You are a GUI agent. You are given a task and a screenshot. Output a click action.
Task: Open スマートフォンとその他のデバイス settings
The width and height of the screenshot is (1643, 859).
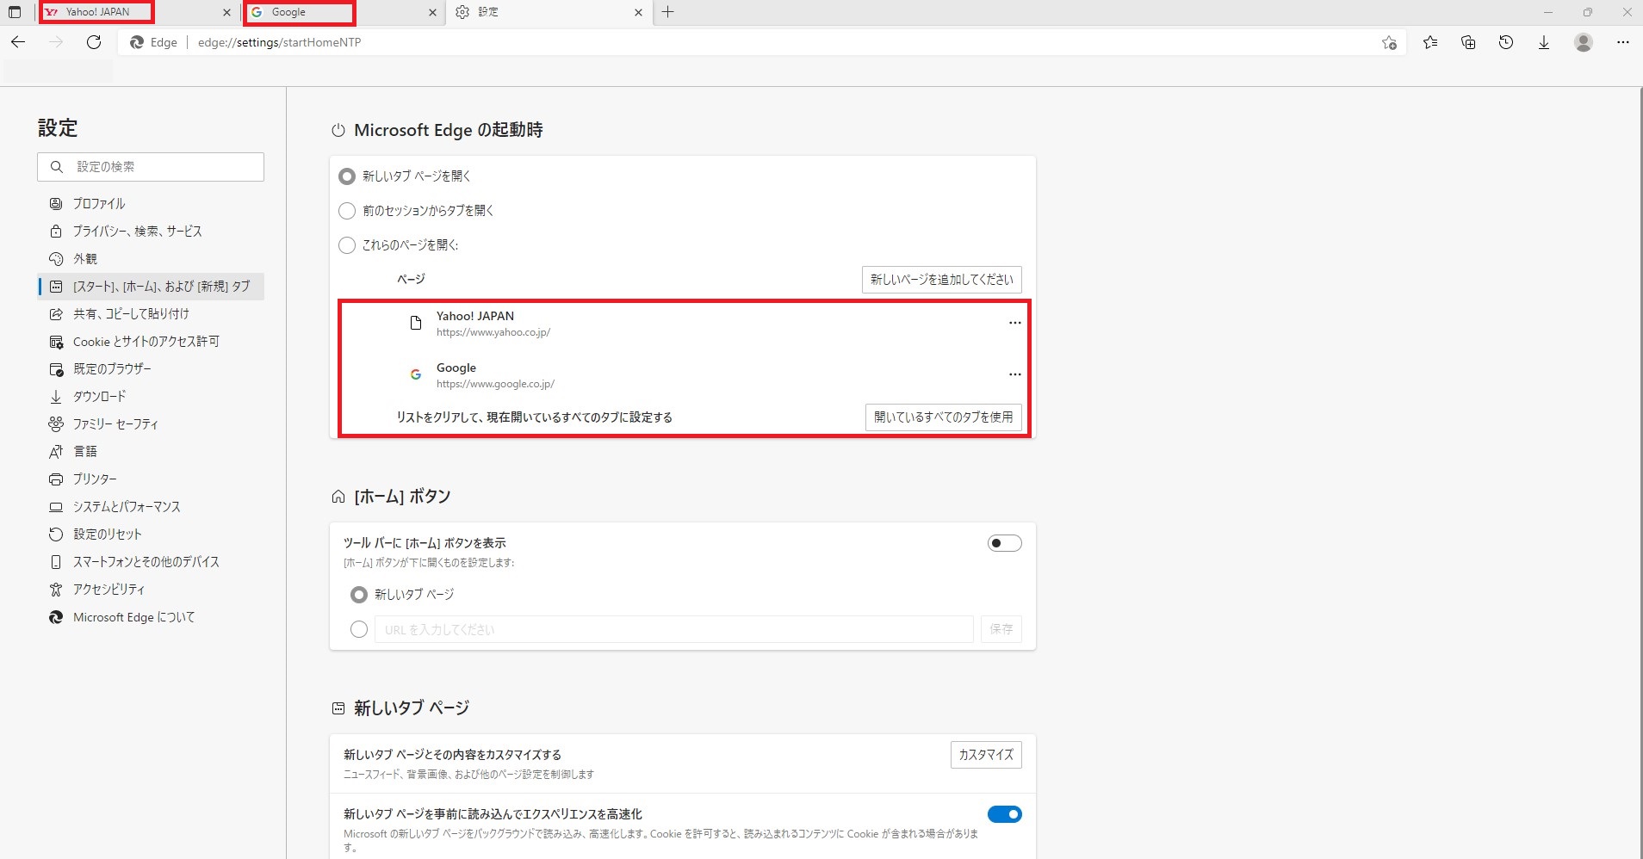tap(151, 562)
